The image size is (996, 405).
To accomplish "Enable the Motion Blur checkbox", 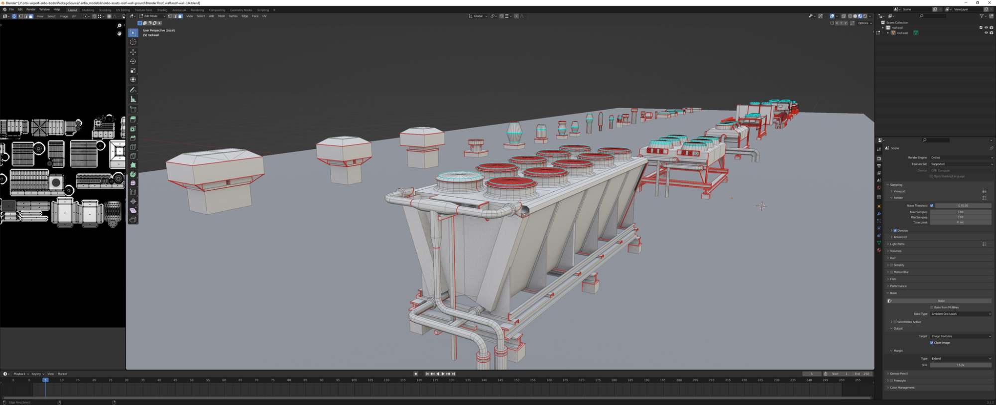I will coord(891,272).
